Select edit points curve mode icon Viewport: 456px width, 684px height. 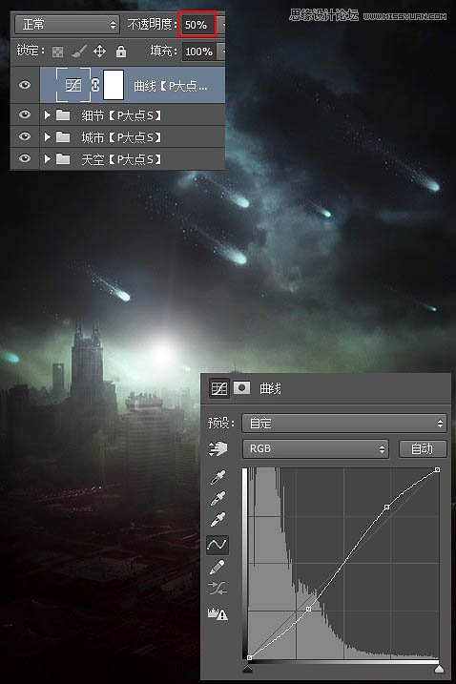tap(217, 545)
